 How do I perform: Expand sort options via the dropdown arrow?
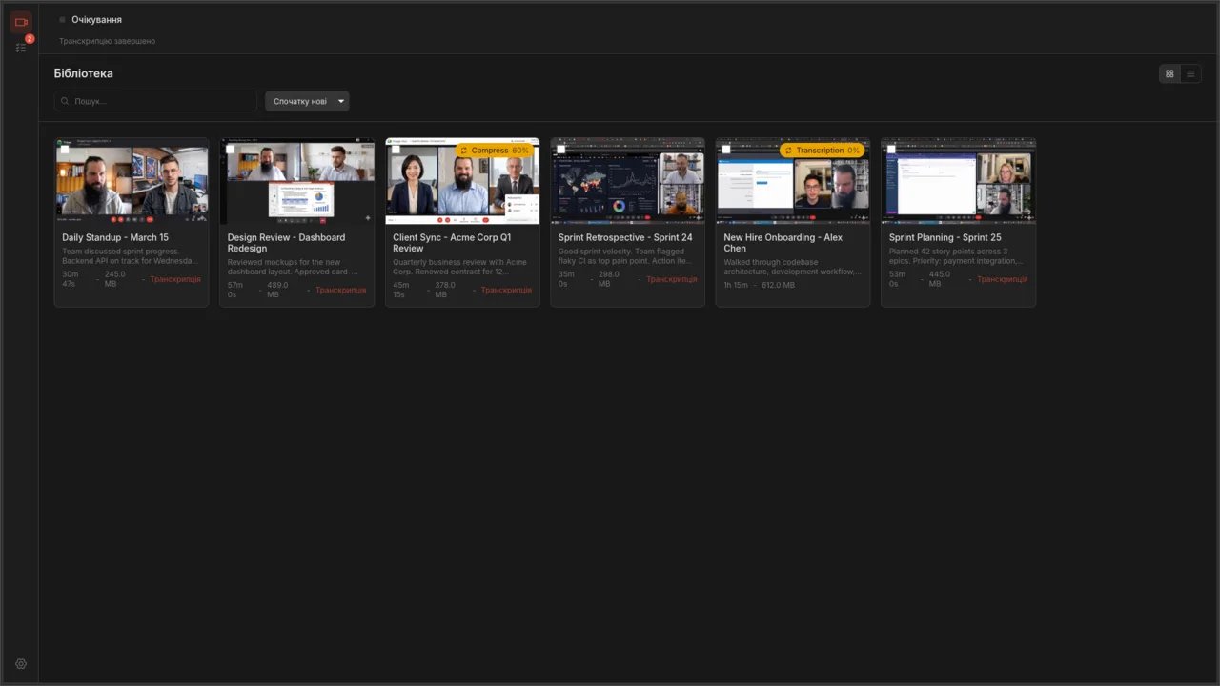[x=341, y=101]
